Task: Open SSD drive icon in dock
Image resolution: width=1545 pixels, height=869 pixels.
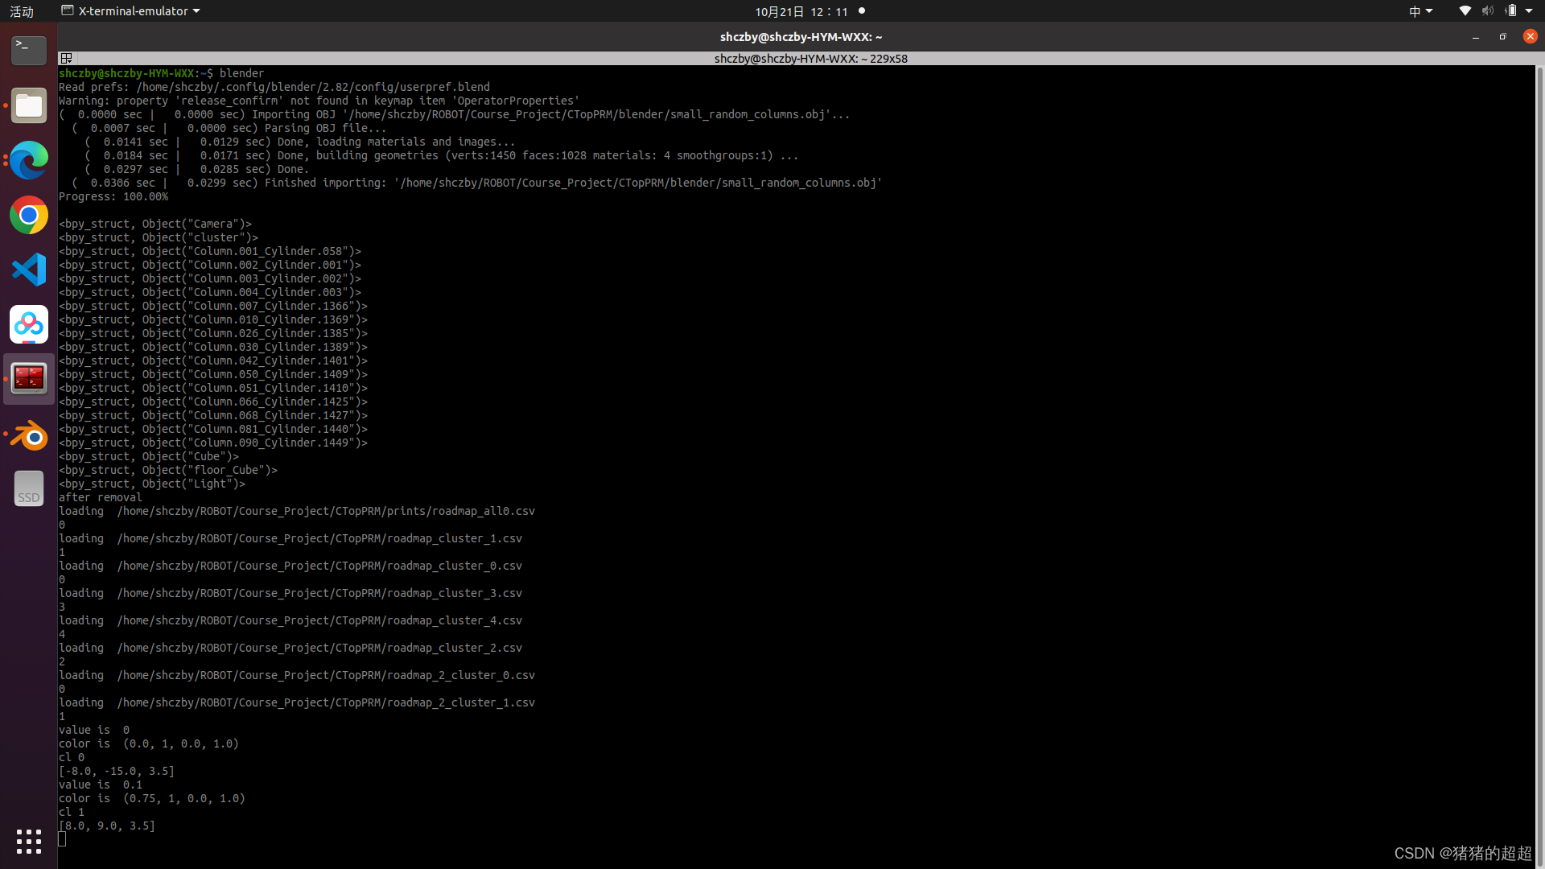Action: point(29,489)
